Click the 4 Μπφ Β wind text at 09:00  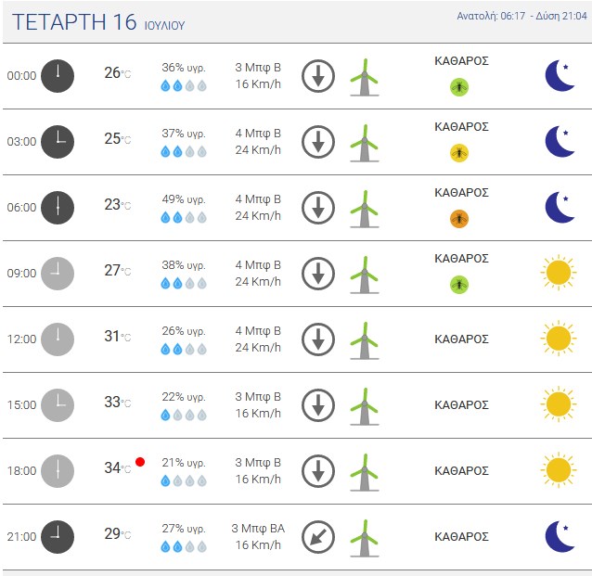click(x=258, y=265)
